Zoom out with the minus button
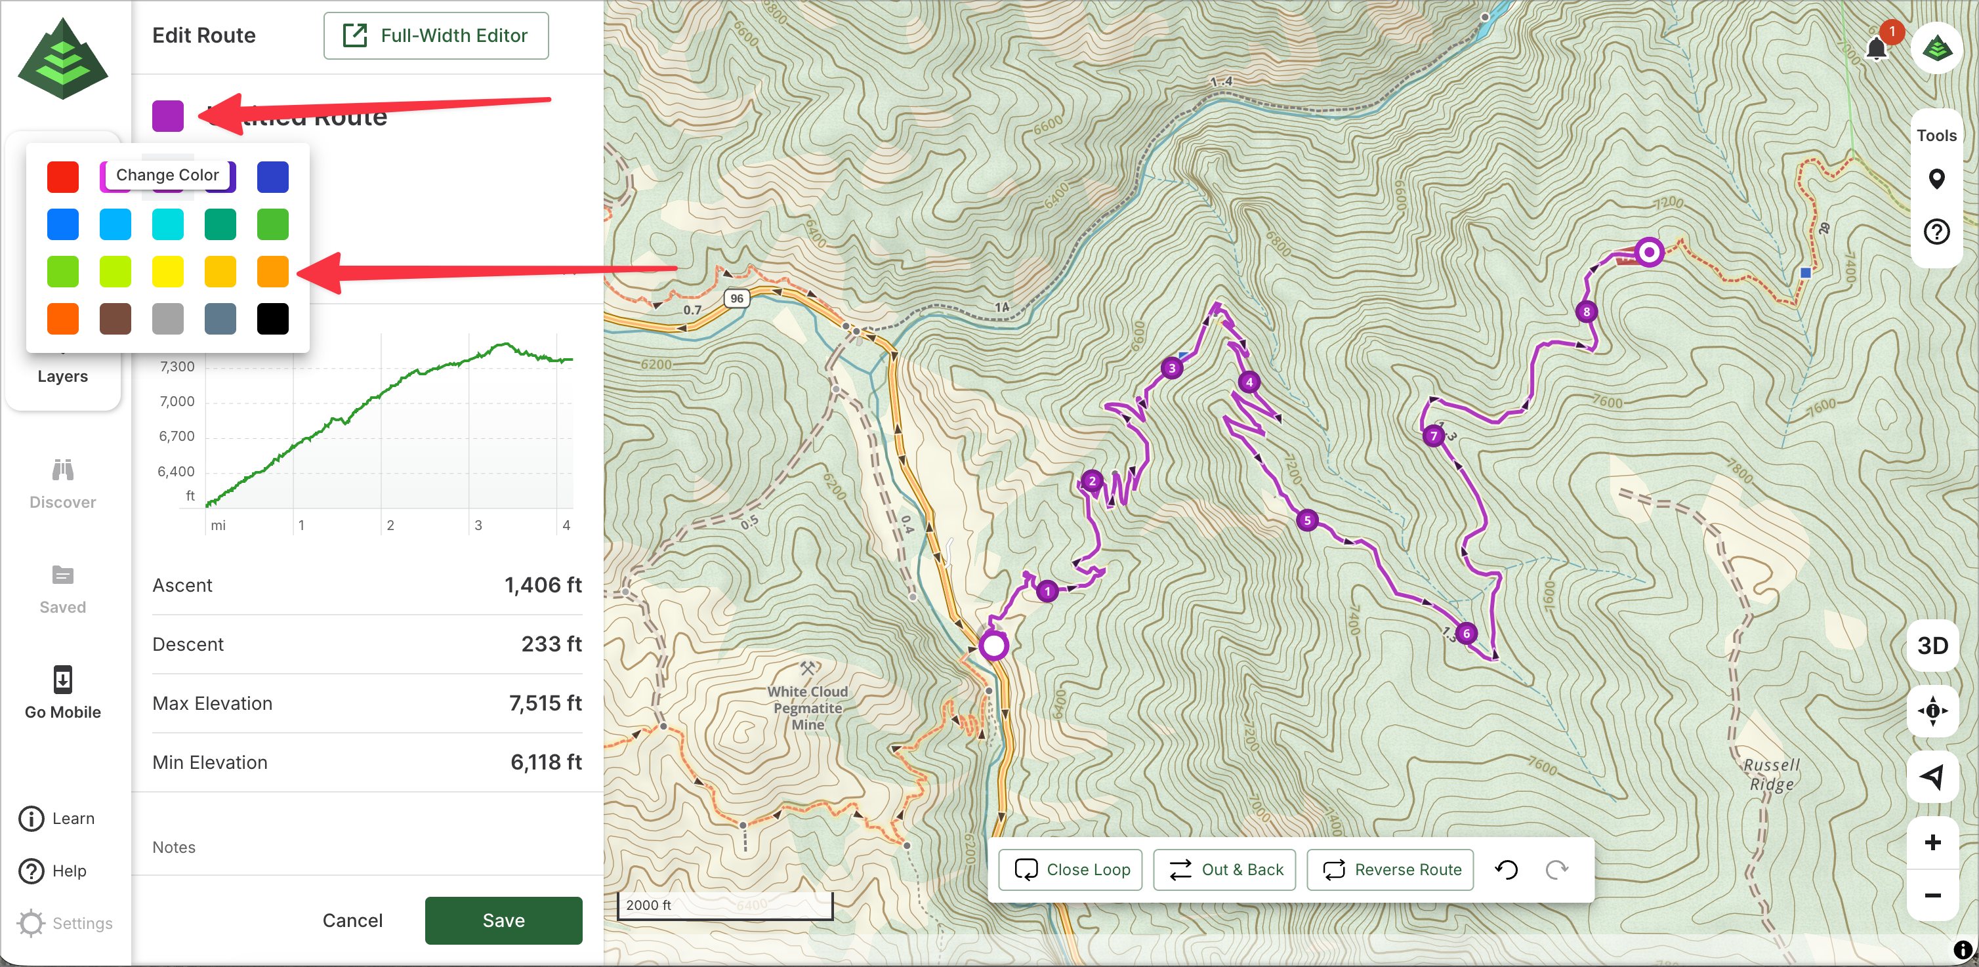 [x=1932, y=895]
